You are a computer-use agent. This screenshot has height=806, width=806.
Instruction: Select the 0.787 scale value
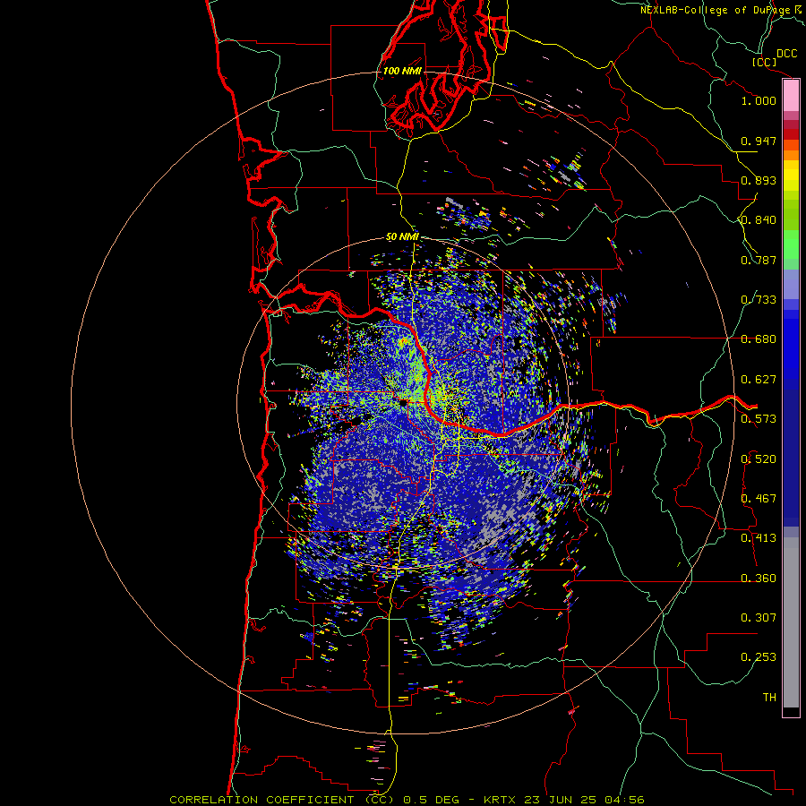point(759,260)
